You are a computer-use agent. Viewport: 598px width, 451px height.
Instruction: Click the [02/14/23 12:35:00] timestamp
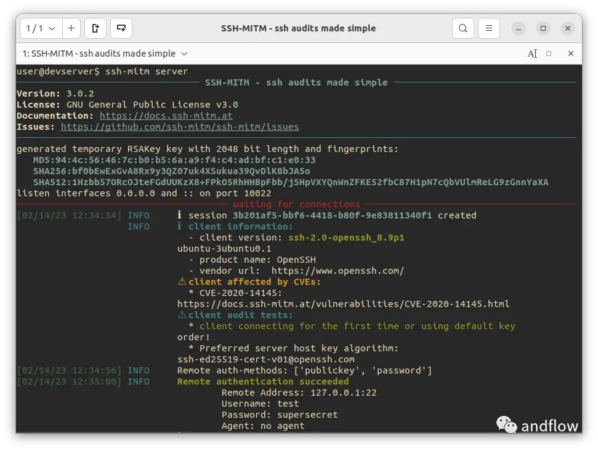coord(69,381)
